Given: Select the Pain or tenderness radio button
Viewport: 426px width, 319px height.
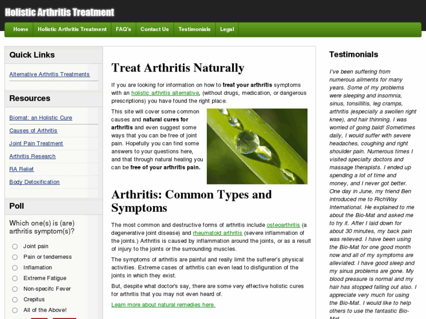Looking at the screenshot, I should (x=15, y=257).
